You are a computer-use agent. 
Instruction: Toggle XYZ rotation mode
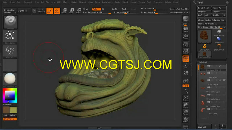pyautogui.click(x=186, y=86)
